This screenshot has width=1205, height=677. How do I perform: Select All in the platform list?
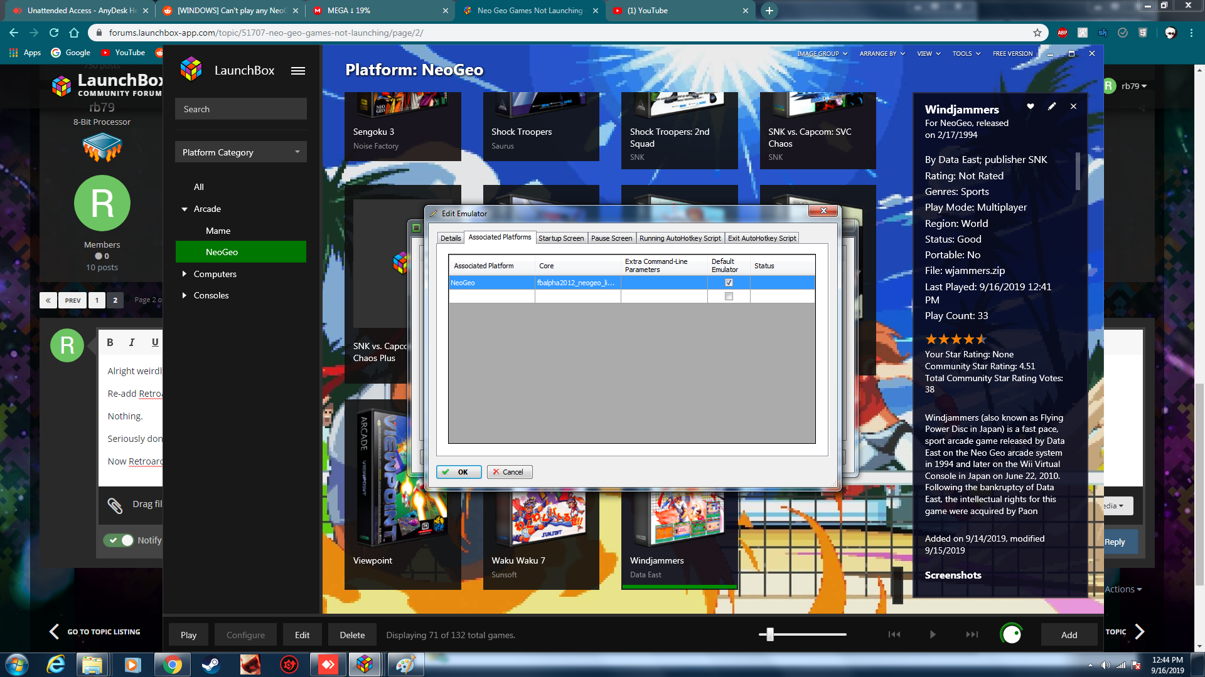point(198,187)
